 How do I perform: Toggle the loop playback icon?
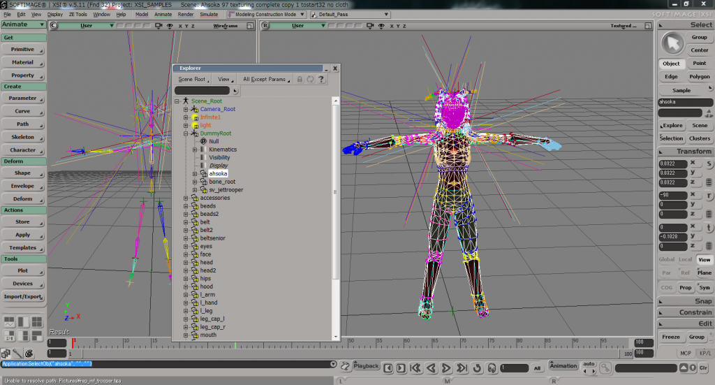477,368
